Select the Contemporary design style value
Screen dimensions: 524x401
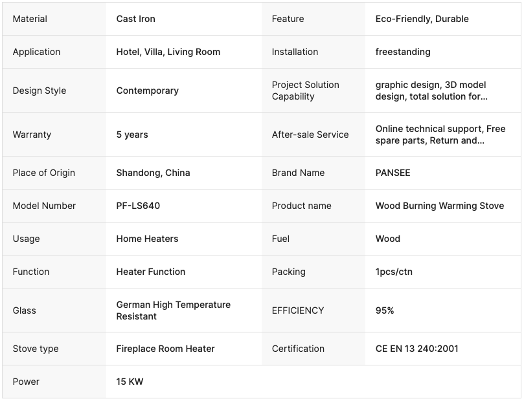(x=147, y=91)
